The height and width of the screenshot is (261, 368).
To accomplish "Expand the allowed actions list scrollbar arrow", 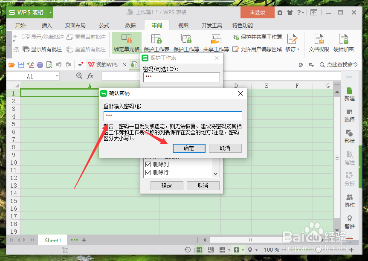I will 215,174.
